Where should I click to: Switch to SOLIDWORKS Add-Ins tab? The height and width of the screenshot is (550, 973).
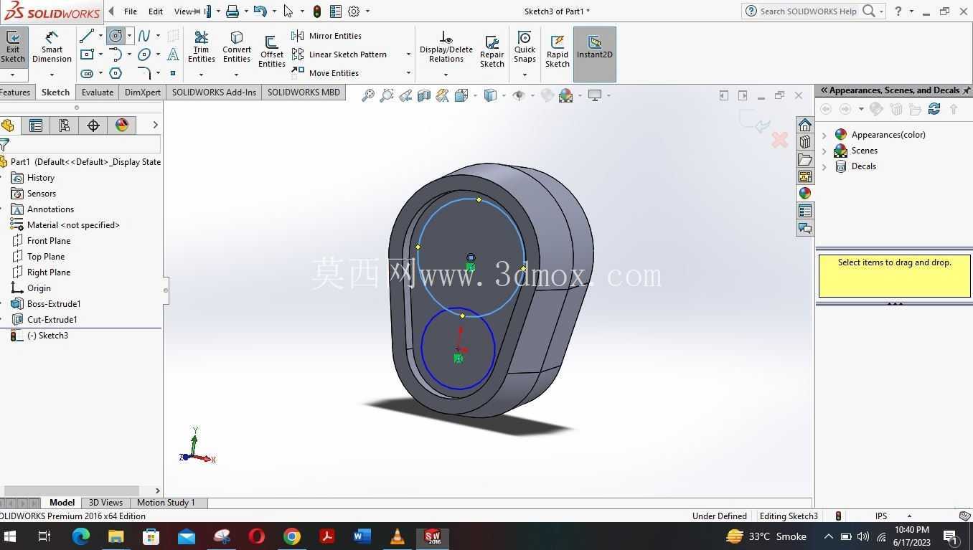[x=214, y=93]
